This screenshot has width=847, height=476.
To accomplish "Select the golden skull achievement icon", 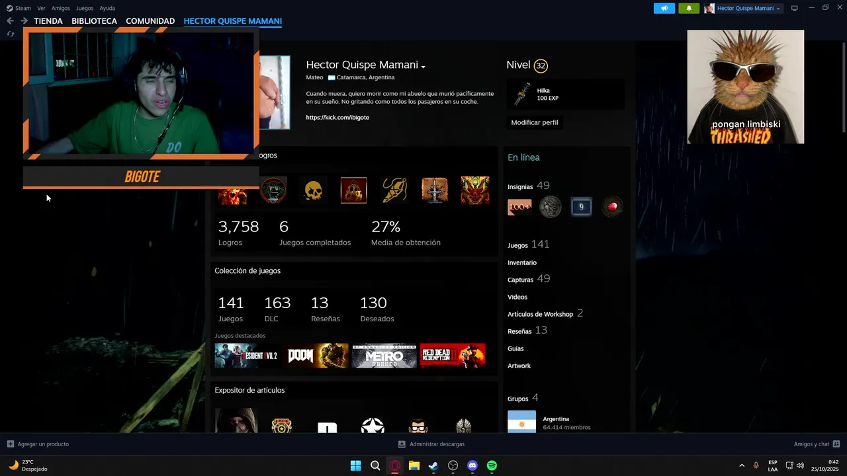I will [313, 190].
